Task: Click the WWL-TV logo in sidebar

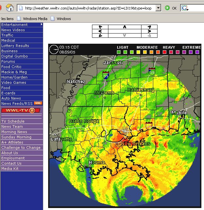Action: point(18,110)
